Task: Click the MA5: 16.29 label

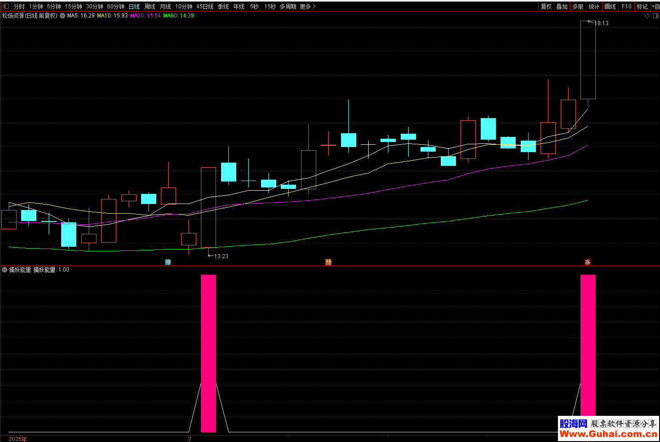Action: [81, 16]
